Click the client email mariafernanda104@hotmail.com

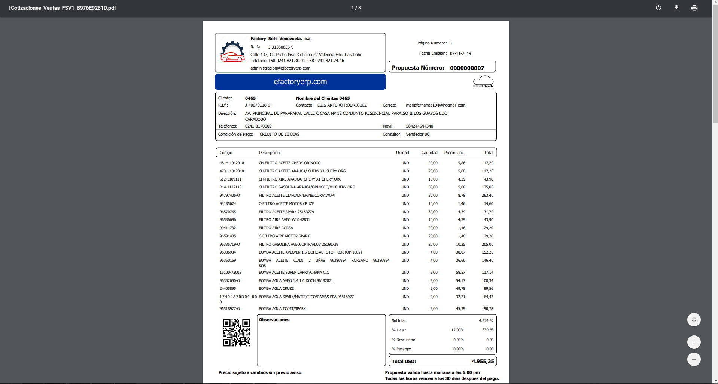436,105
